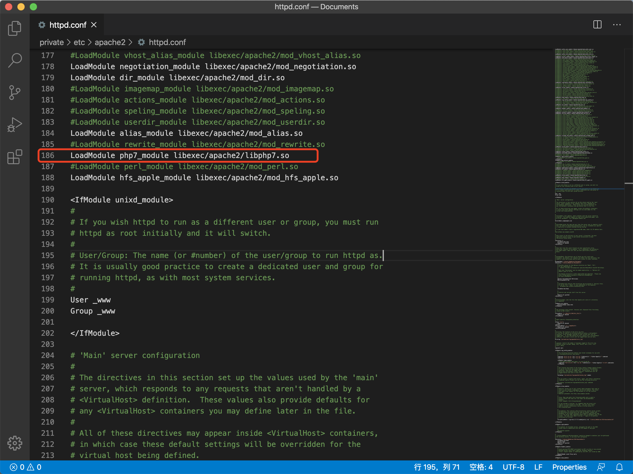Open the Manage gear menu

point(15,443)
